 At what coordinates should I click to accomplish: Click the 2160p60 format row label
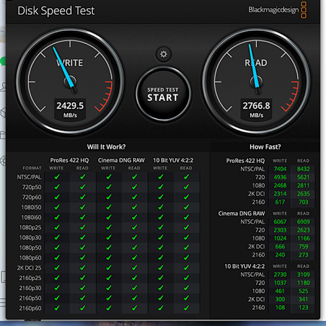30,308
